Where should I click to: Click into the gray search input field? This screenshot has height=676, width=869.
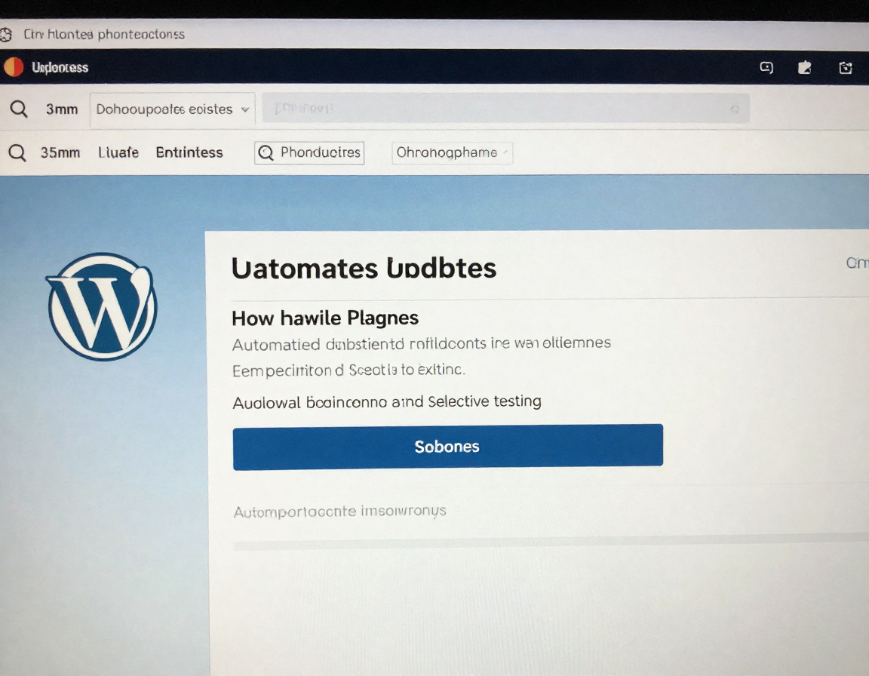coord(498,109)
